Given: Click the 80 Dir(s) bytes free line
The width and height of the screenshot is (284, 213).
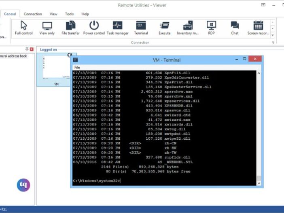Looking at the screenshot, I should pyautogui.click(x=148, y=171).
